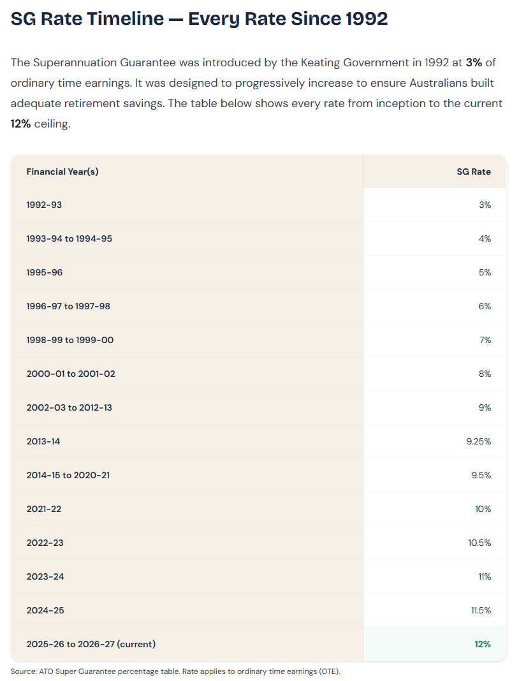Click the ATO source note text

point(175,671)
